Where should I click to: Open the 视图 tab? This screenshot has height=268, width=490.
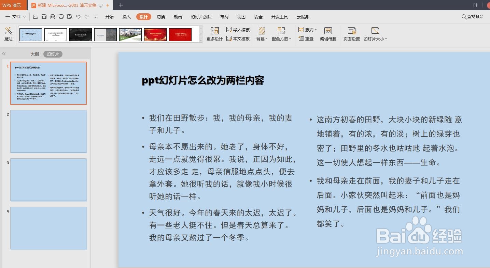[241, 17]
